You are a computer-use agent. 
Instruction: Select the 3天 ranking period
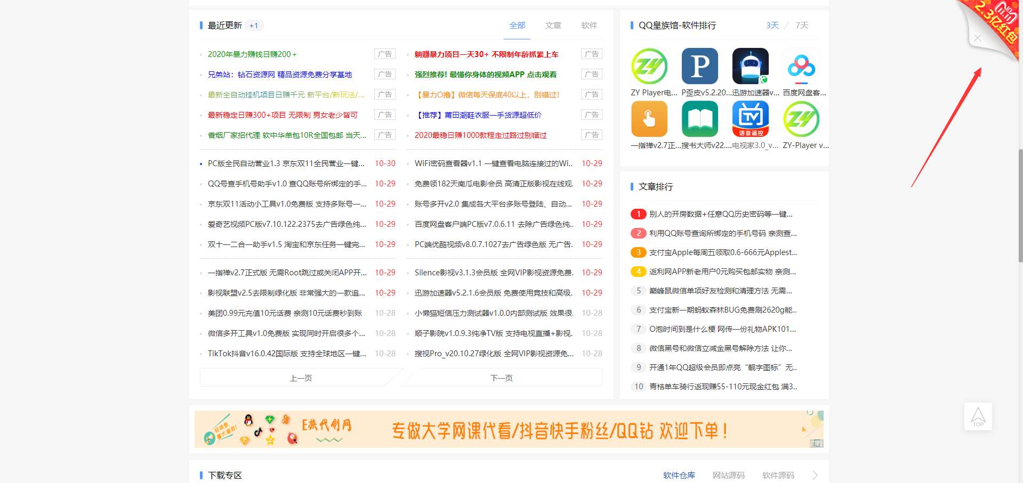pyautogui.click(x=771, y=25)
